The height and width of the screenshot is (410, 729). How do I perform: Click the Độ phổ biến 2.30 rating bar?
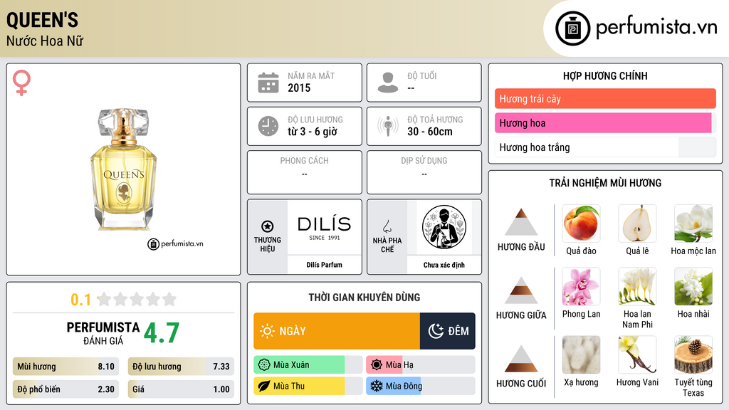(x=65, y=389)
